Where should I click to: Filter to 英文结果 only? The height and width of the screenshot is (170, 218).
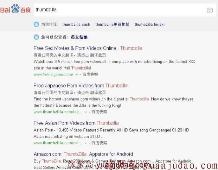tap(79, 37)
